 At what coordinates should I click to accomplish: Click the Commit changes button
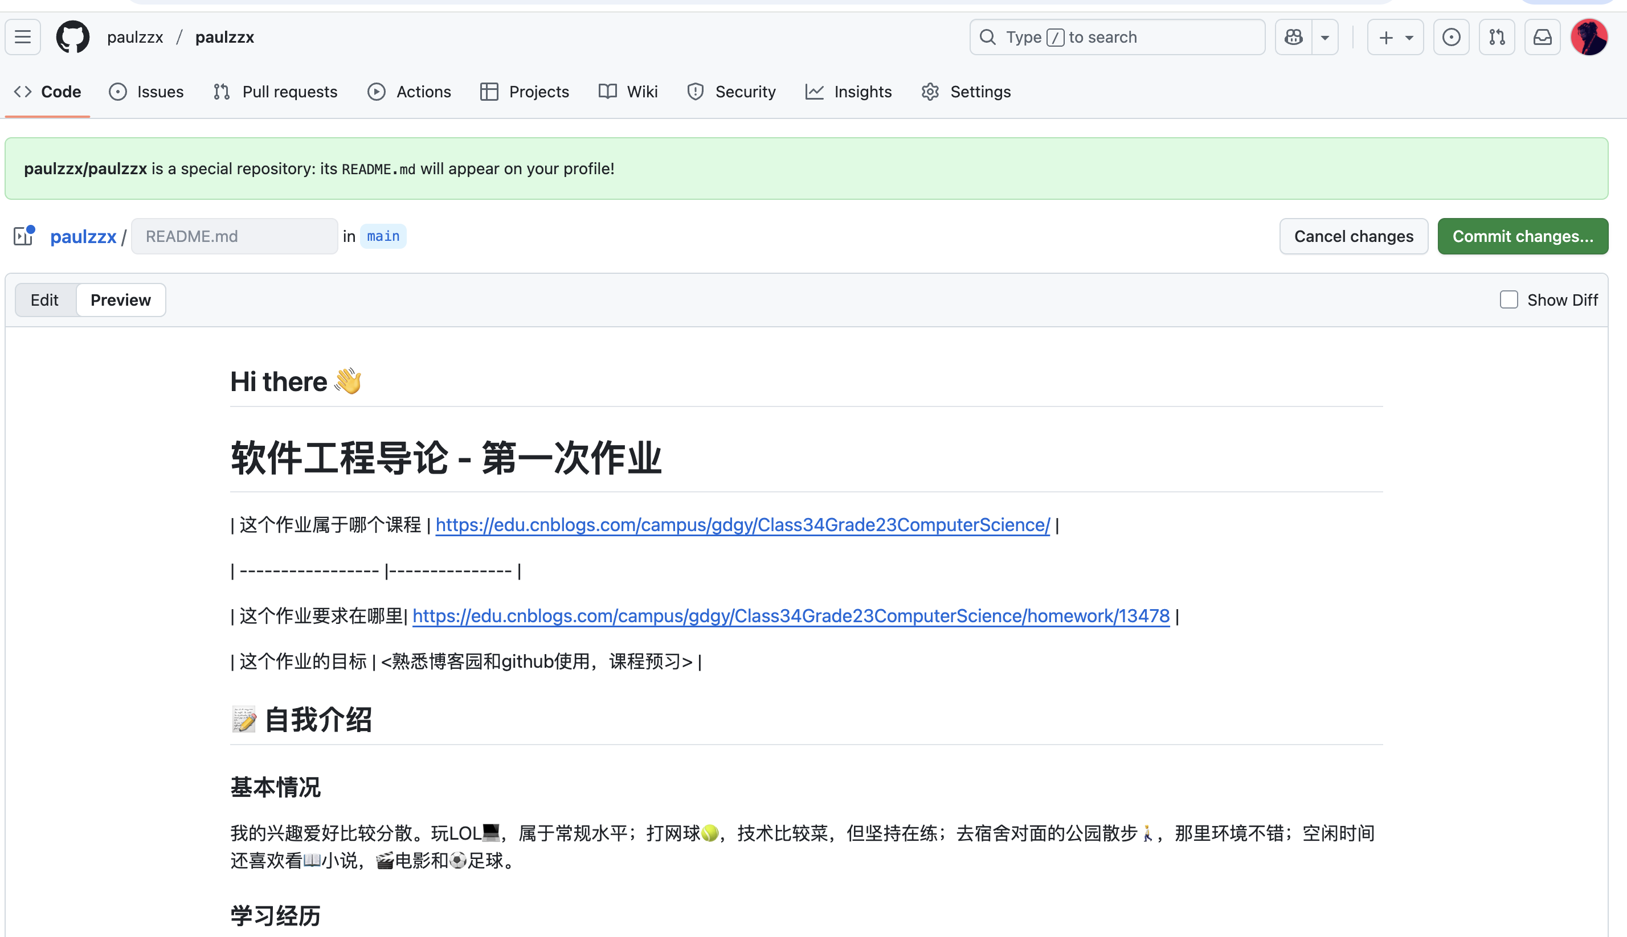coord(1522,236)
